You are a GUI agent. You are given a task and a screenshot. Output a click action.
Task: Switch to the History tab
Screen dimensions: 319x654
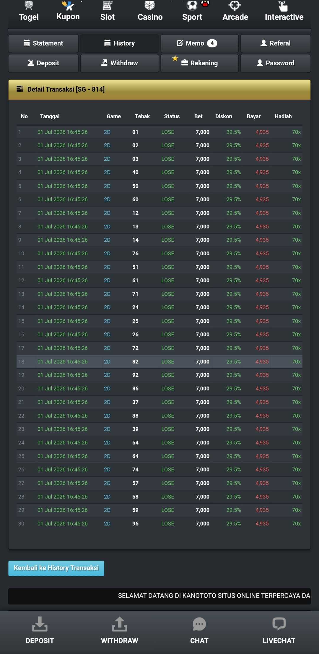click(120, 43)
